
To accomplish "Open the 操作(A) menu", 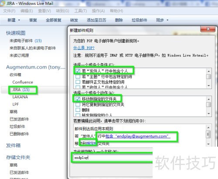I will coord(98,11).
